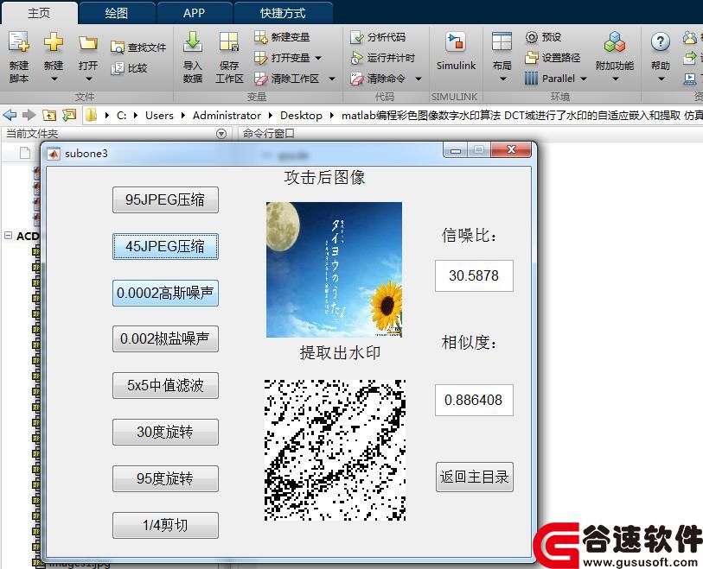
Task: Click Desktop in the address path
Action: tap(301, 116)
